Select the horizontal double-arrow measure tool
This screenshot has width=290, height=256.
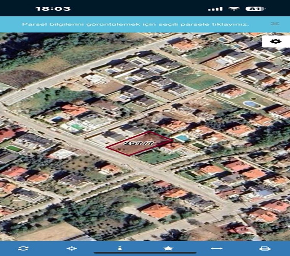pyautogui.click(x=217, y=248)
